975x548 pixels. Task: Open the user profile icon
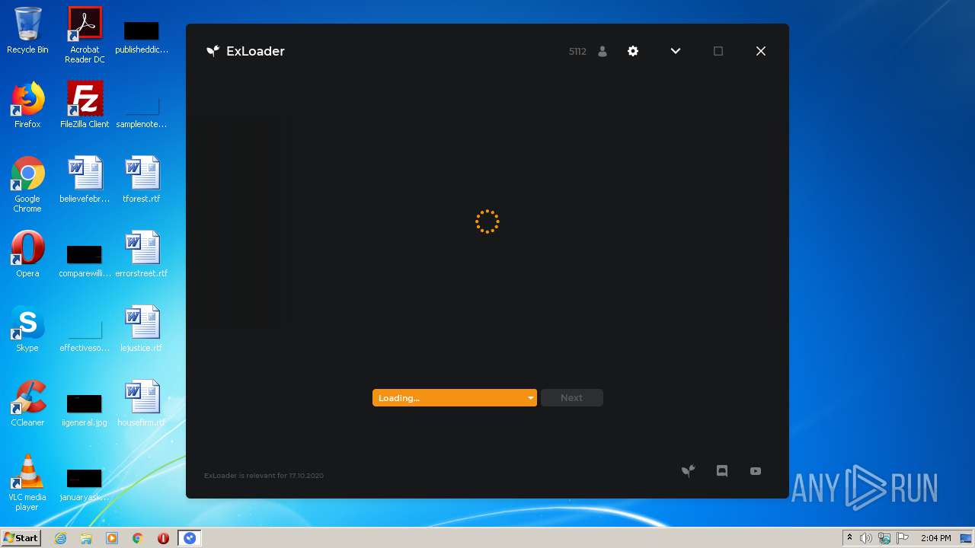(603, 51)
